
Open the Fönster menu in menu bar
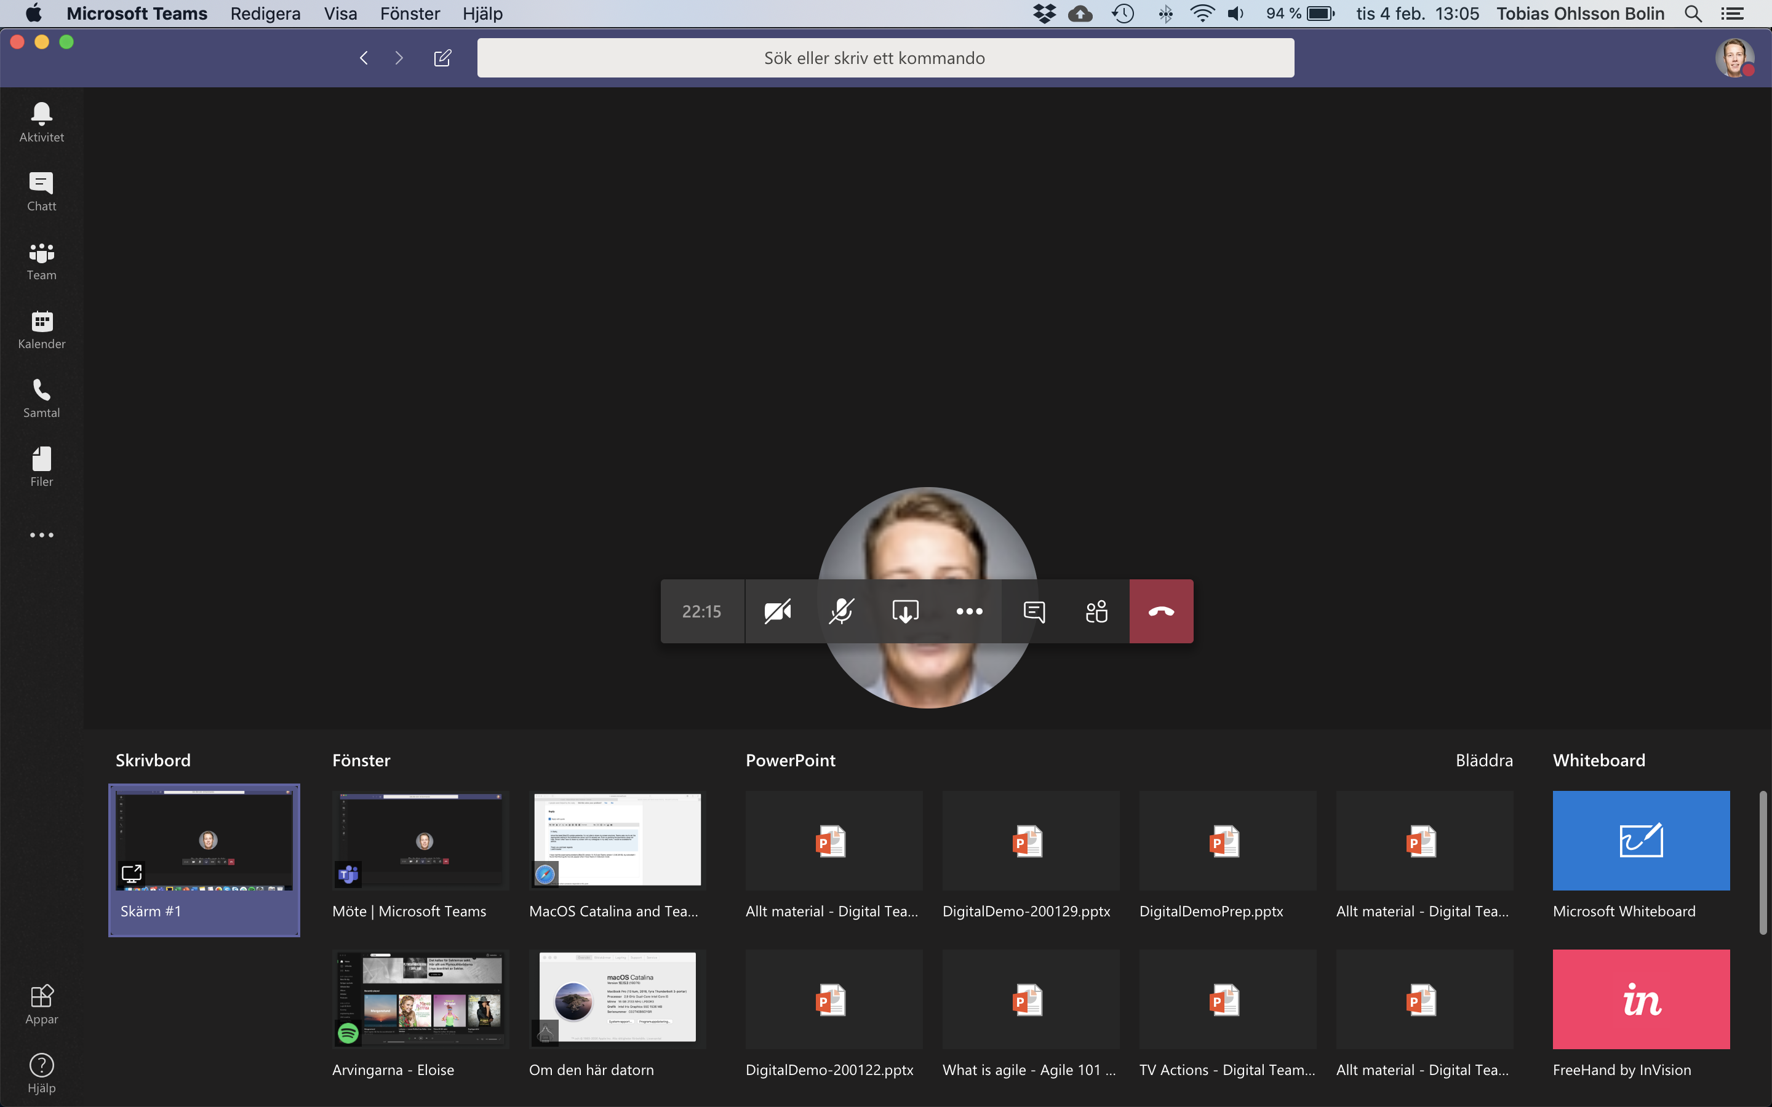click(410, 13)
